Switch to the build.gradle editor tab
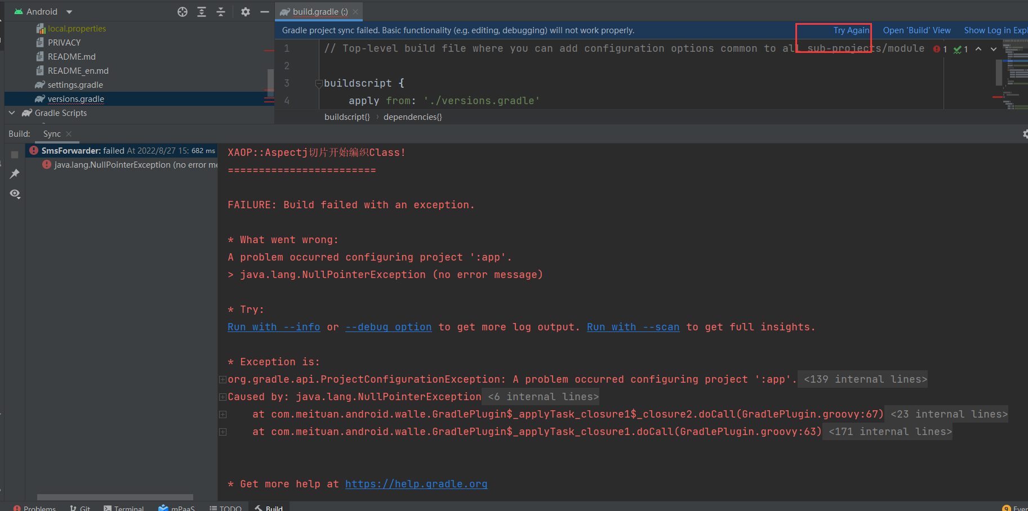This screenshot has width=1028, height=511. [x=318, y=11]
